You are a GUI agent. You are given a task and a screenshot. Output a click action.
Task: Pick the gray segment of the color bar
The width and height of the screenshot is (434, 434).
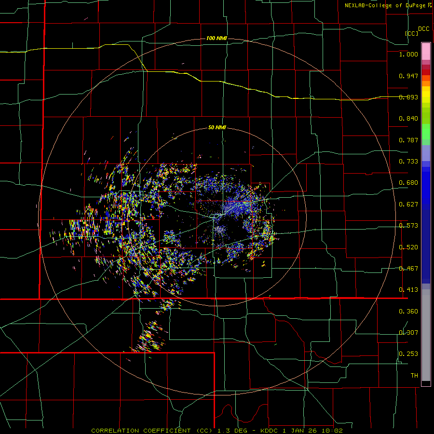pyautogui.click(x=426, y=335)
